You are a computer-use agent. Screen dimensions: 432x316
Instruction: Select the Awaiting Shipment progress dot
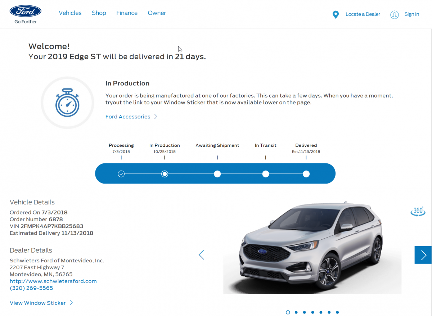tap(217, 174)
